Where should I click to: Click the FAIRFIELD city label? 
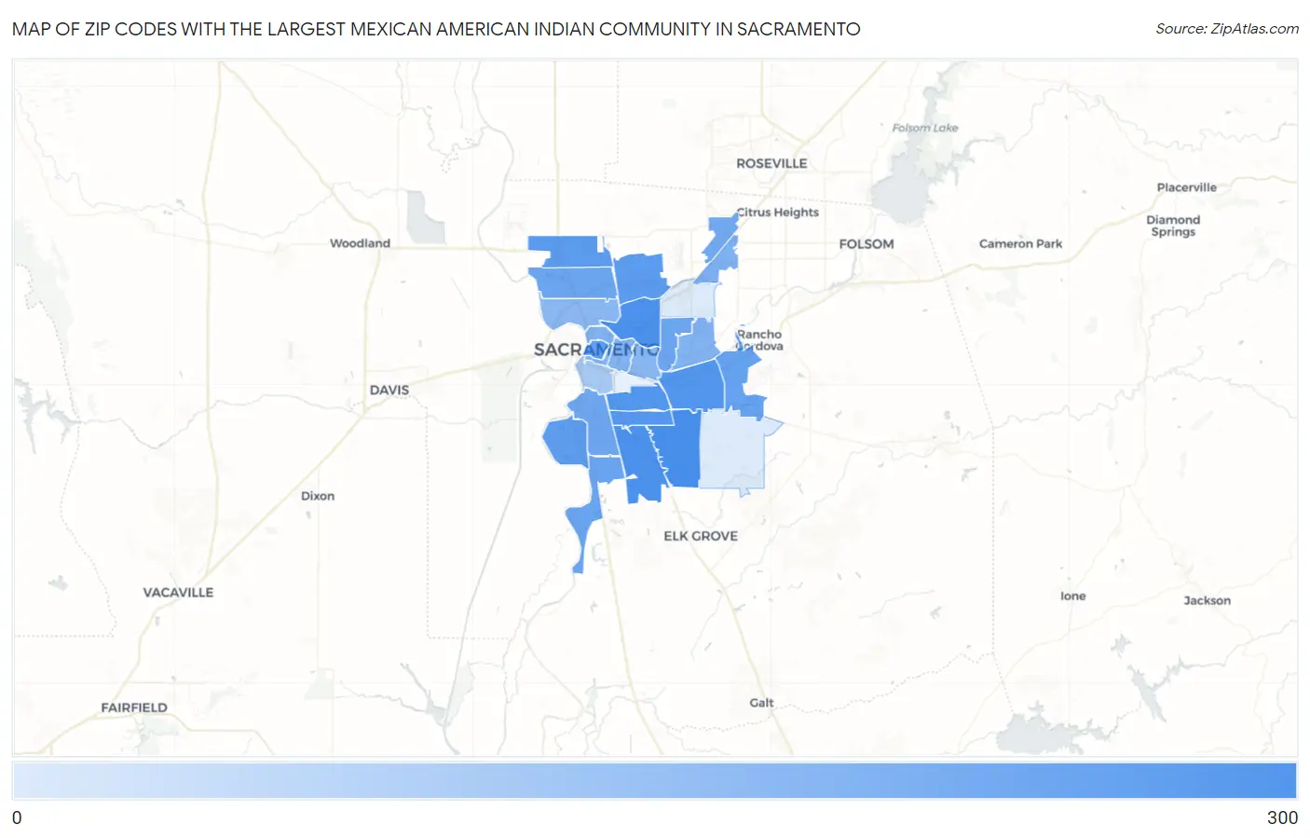[134, 707]
